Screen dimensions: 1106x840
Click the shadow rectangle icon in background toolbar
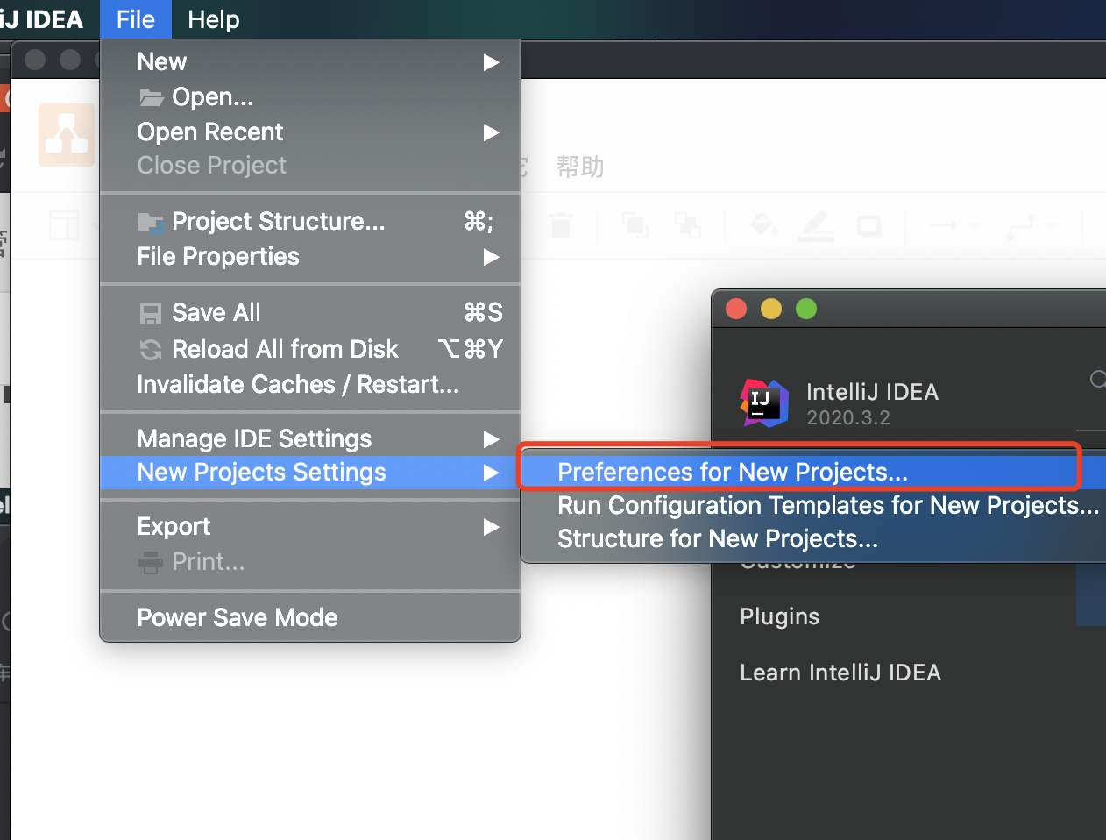869,226
